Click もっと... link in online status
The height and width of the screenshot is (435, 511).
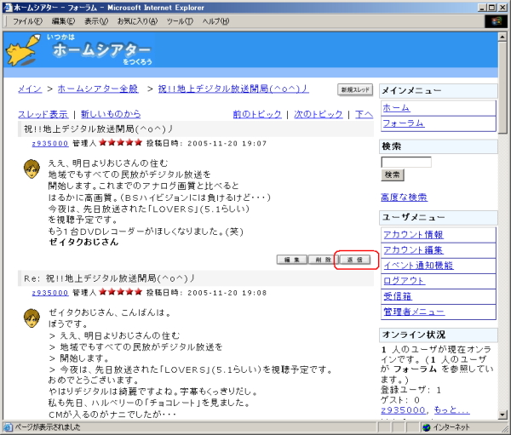(451, 410)
